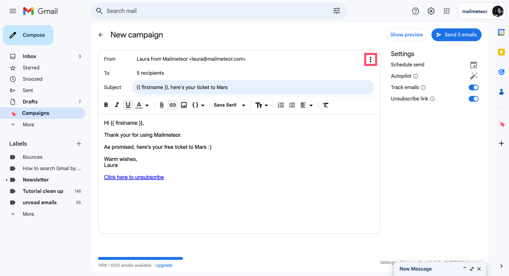Toggle bold formatting

tap(106, 105)
